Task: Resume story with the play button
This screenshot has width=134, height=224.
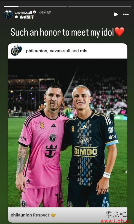Action: coord(116,14)
